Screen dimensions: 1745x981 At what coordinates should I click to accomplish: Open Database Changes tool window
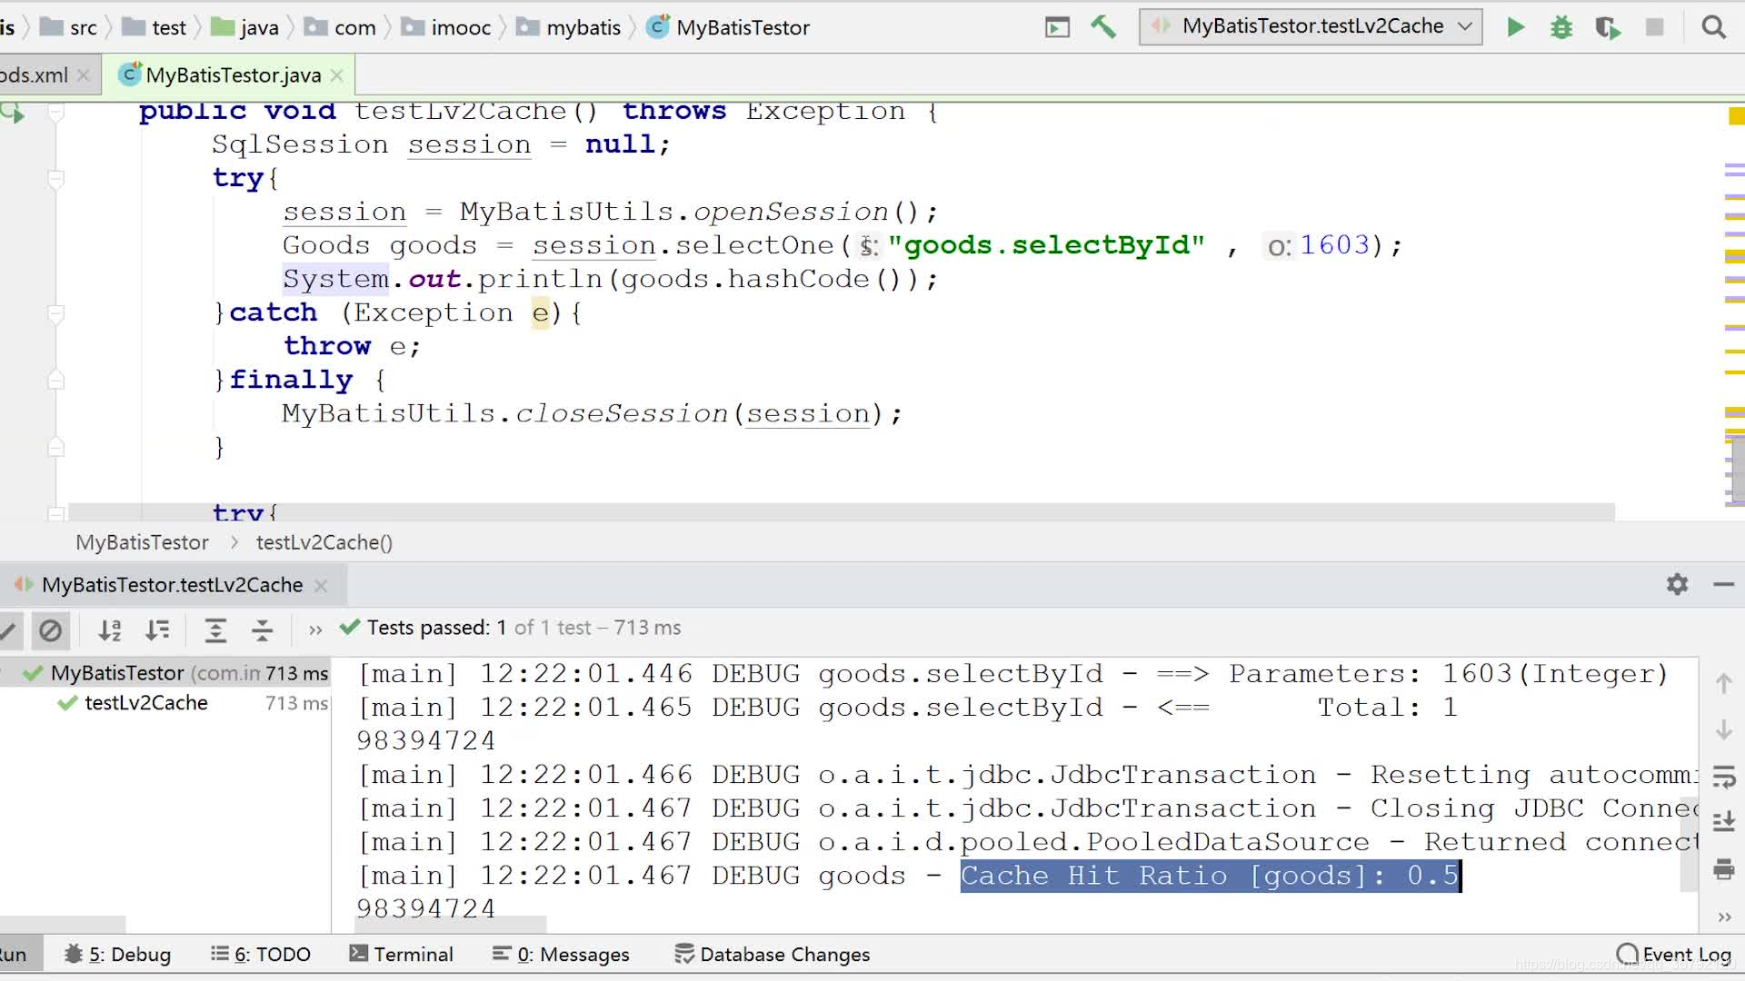pyautogui.click(x=772, y=954)
